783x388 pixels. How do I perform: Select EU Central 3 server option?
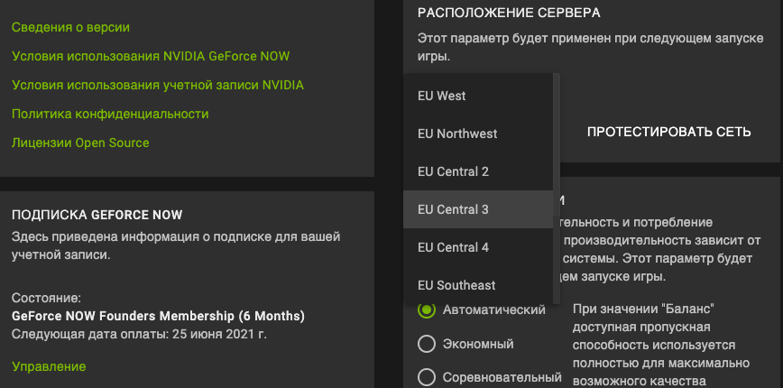click(478, 209)
